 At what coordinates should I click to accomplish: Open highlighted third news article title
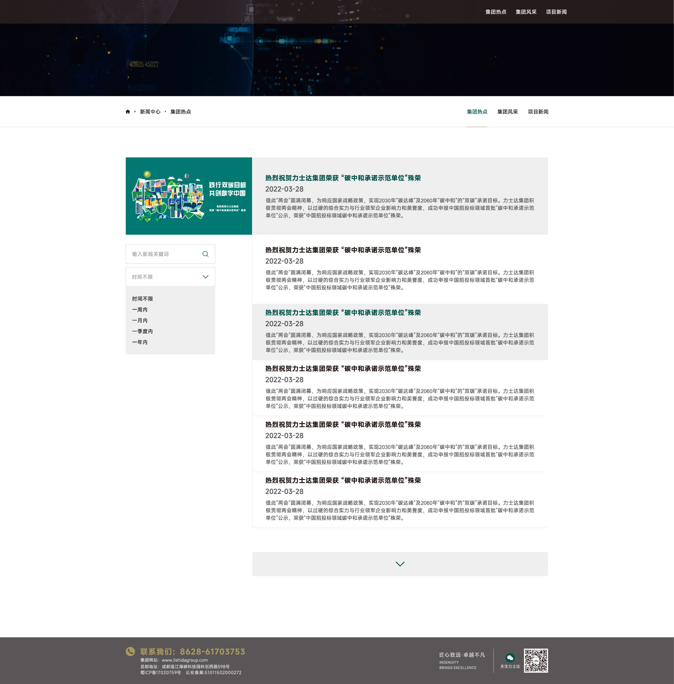(343, 313)
